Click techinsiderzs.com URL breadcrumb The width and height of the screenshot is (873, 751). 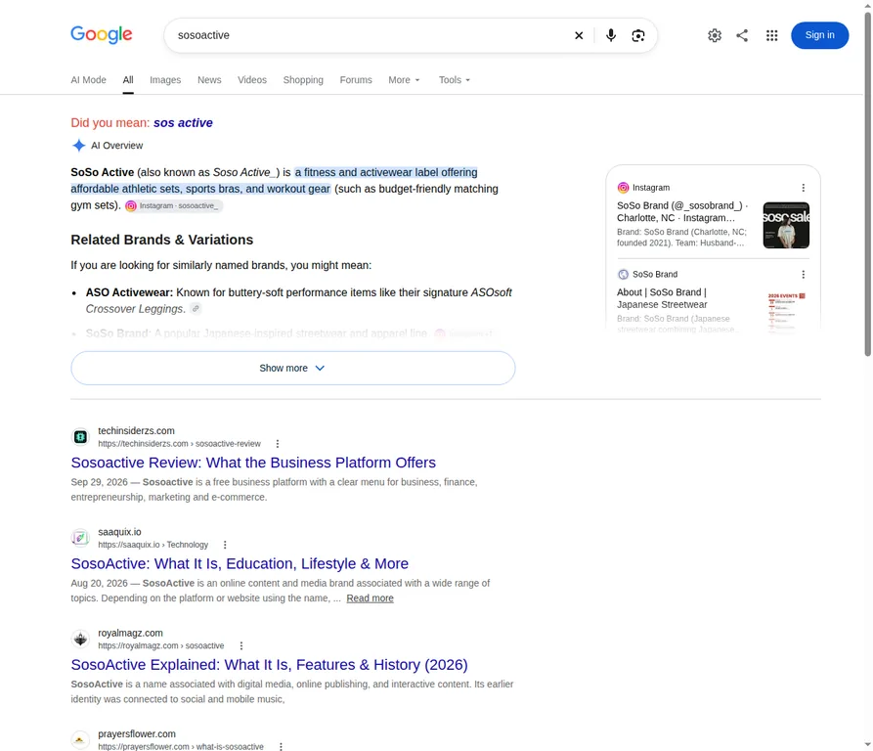pos(179,444)
